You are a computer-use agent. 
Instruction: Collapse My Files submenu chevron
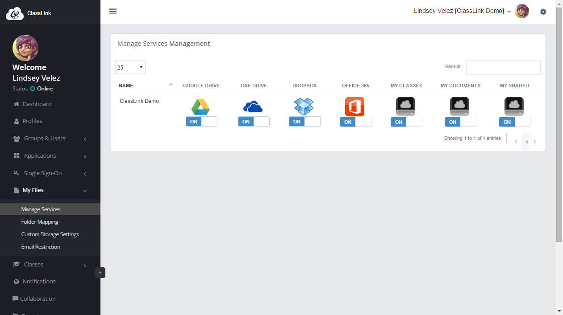(x=85, y=191)
